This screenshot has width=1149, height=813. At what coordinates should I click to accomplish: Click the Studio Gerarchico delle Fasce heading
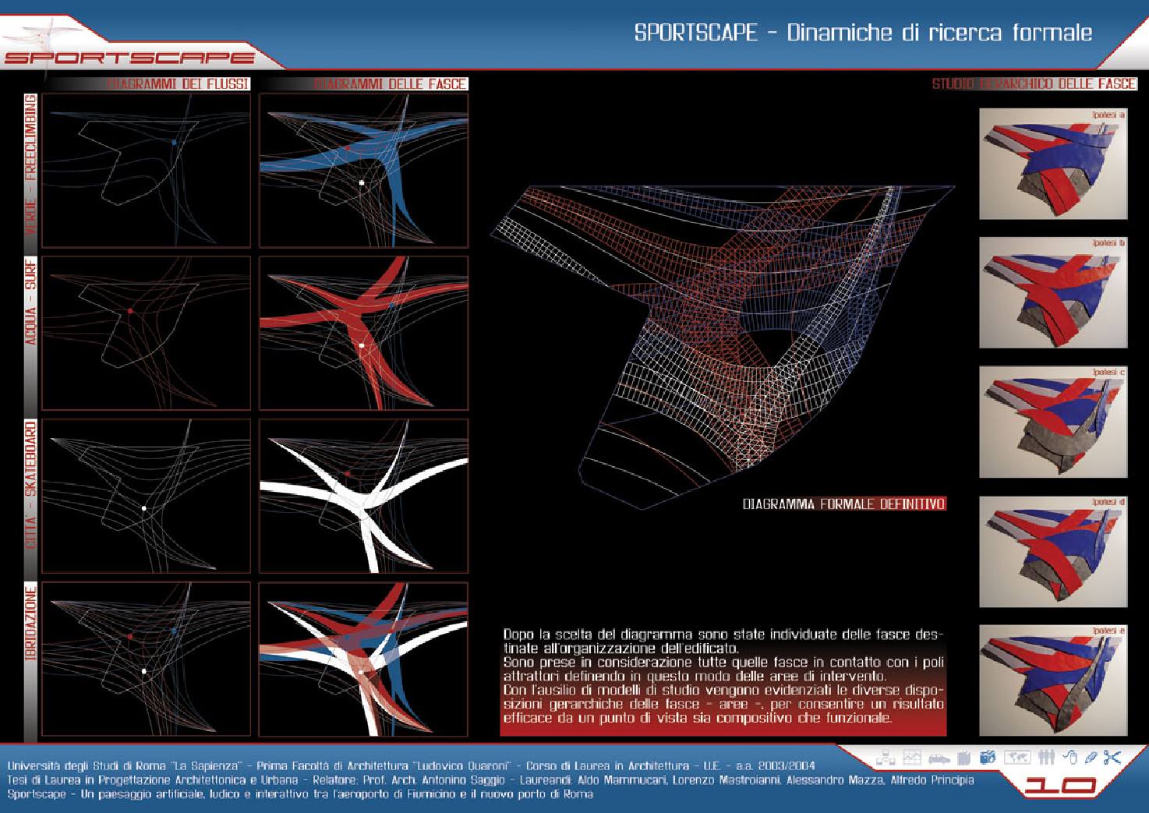tap(1034, 83)
